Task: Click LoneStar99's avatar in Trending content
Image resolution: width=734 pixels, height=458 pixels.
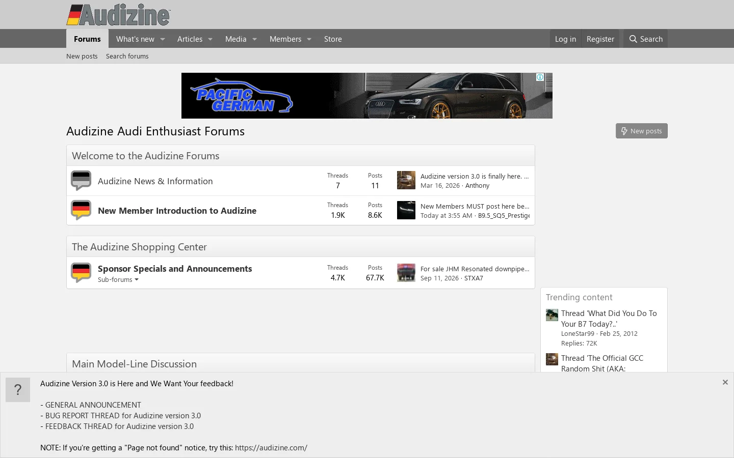Action: pyautogui.click(x=552, y=315)
